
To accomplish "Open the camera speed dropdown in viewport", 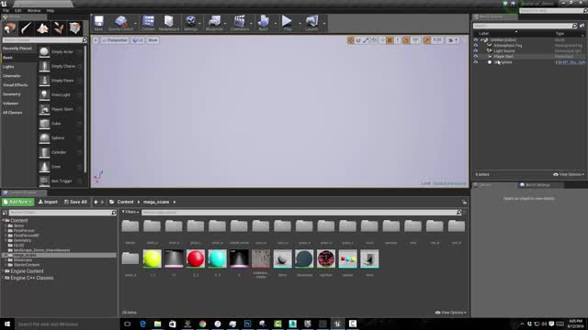I will pos(453,40).
